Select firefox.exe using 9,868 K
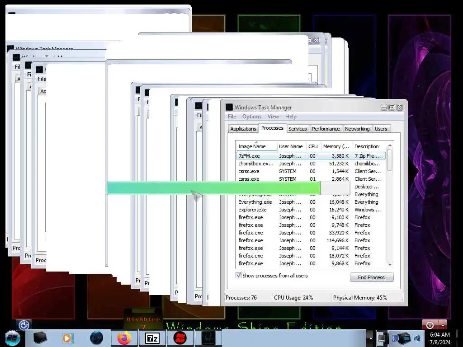Screen dimensions: 463x347 [311, 263]
